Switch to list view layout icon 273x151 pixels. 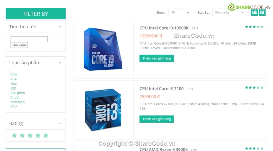(254, 12)
